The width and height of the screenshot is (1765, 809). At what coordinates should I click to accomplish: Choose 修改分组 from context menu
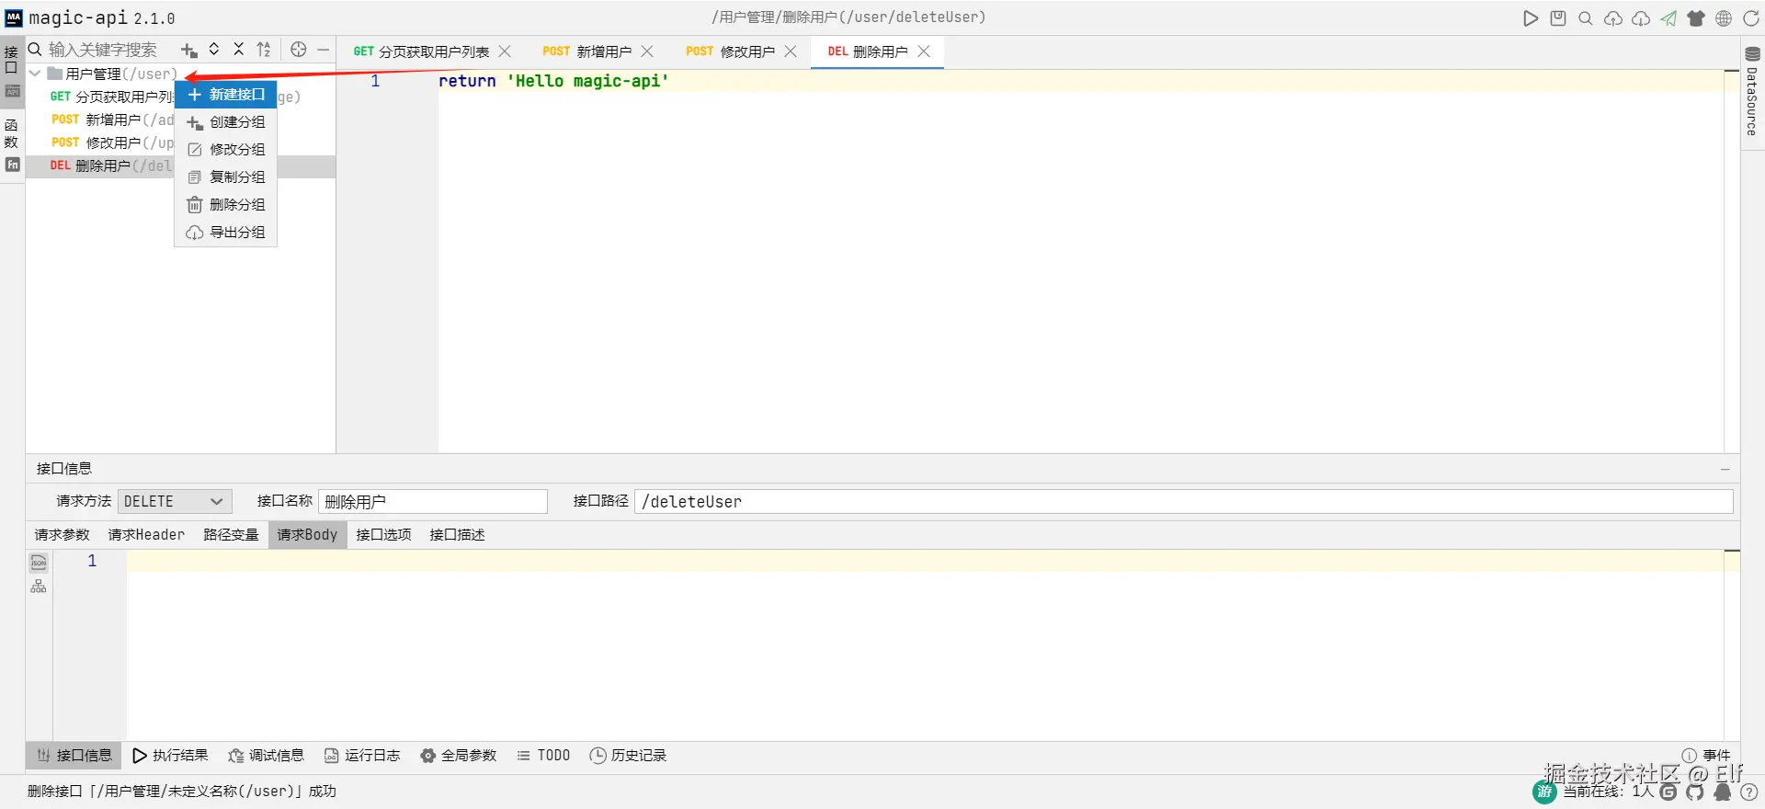(226, 150)
